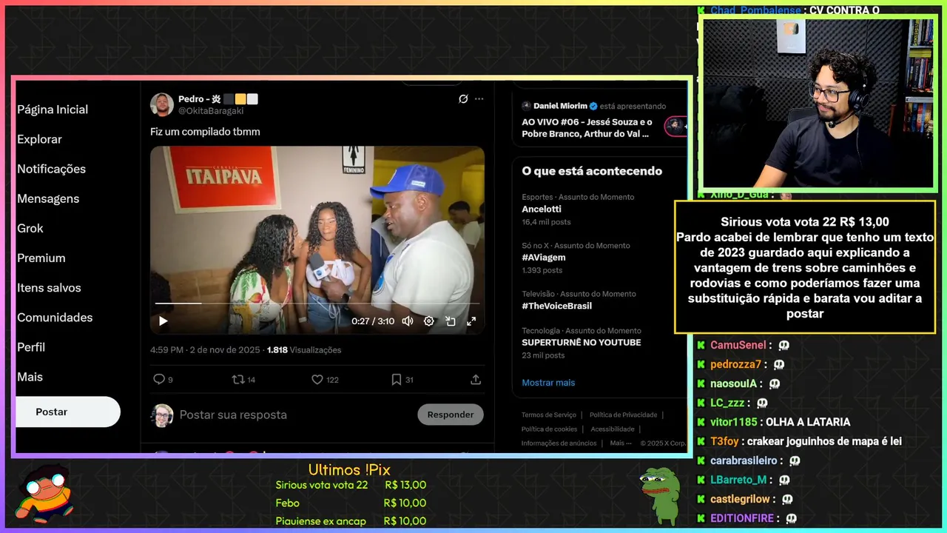Click the 1.818 Visualizações count
The width and height of the screenshot is (947, 533).
click(x=304, y=350)
